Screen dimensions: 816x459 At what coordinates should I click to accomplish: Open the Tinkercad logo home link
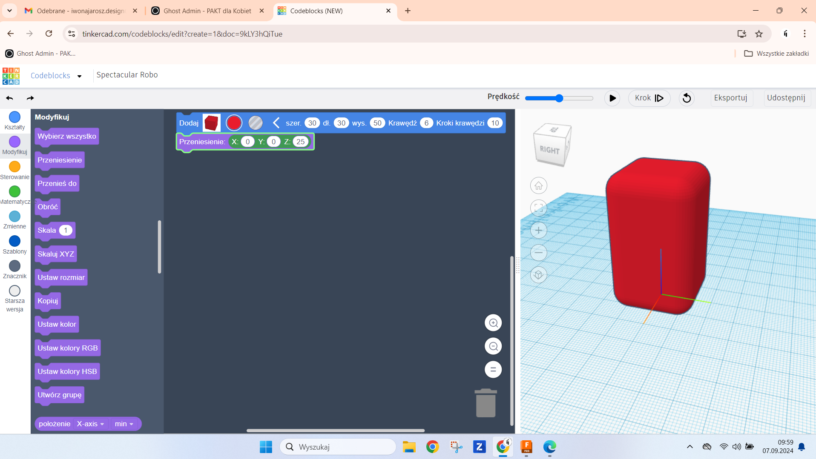(x=11, y=76)
